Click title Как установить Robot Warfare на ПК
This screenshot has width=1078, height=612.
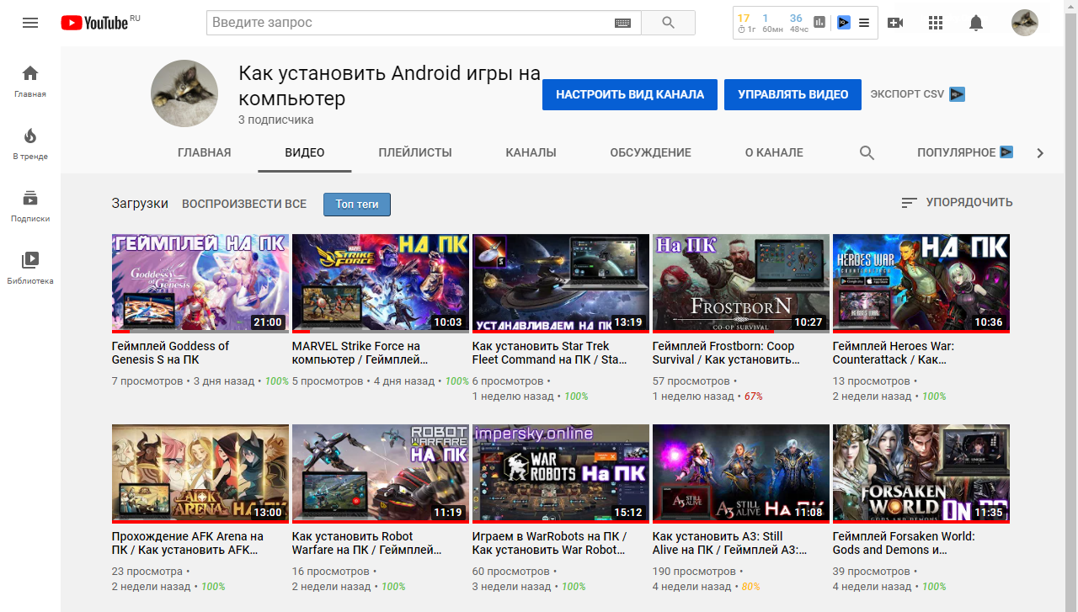[x=367, y=543]
